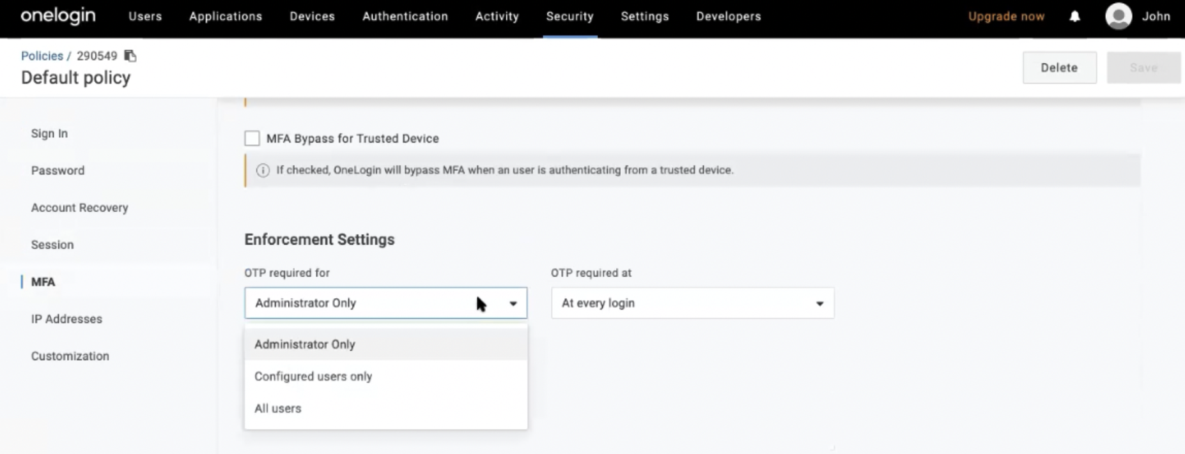Screen dimensions: 1185x454
Task: Open the Activity menu
Action: click(x=497, y=17)
